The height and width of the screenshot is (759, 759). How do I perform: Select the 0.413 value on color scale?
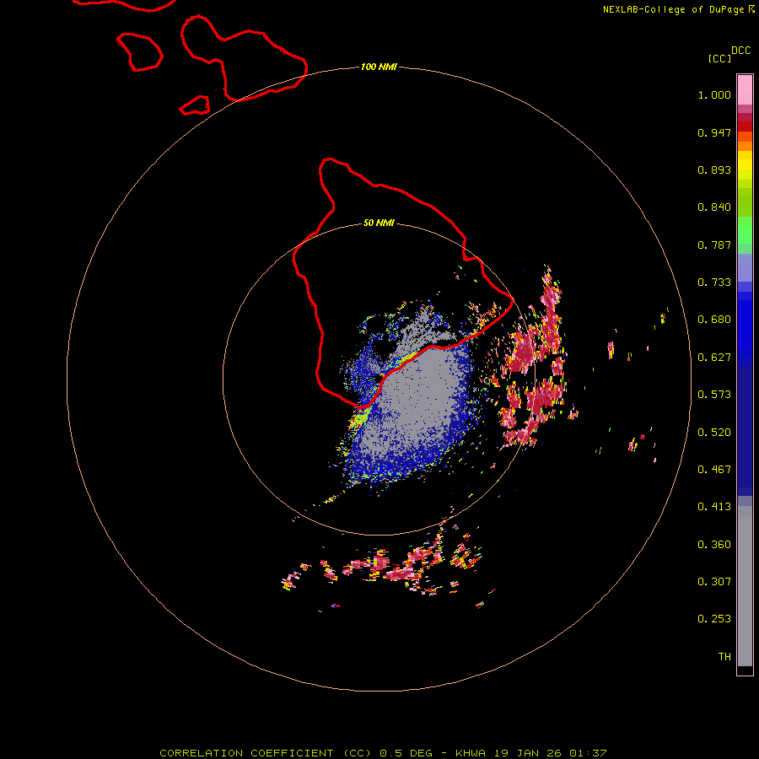click(x=714, y=507)
